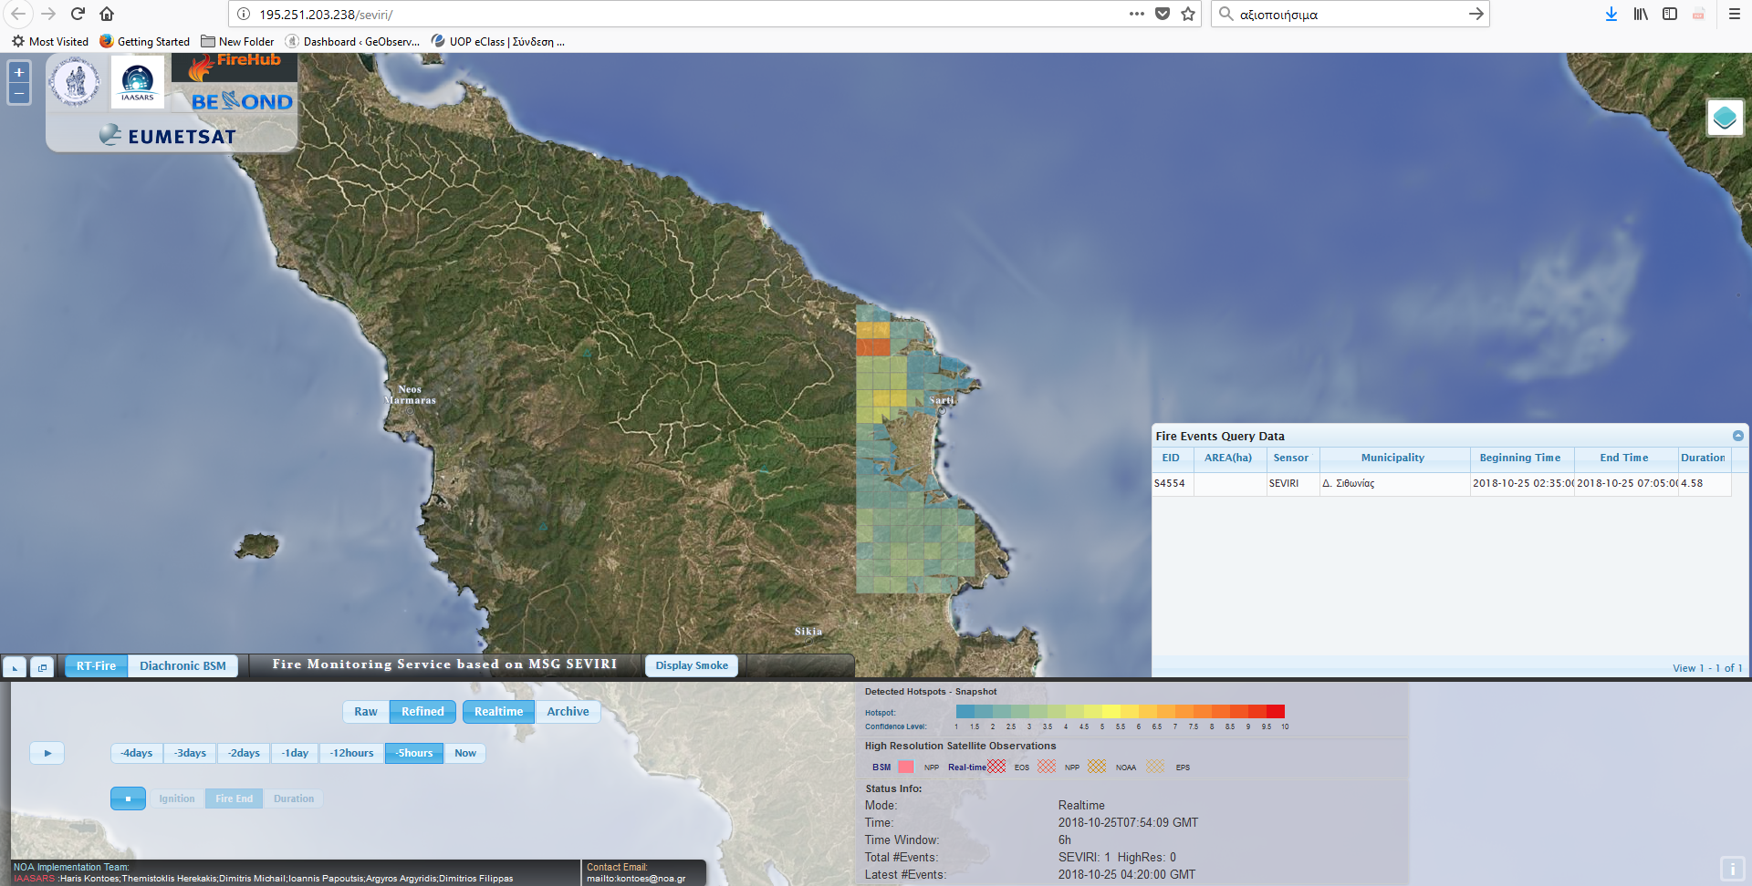Select the RT-Fire tab
The width and height of the screenshot is (1752, 886).
(x=96, y=666)
